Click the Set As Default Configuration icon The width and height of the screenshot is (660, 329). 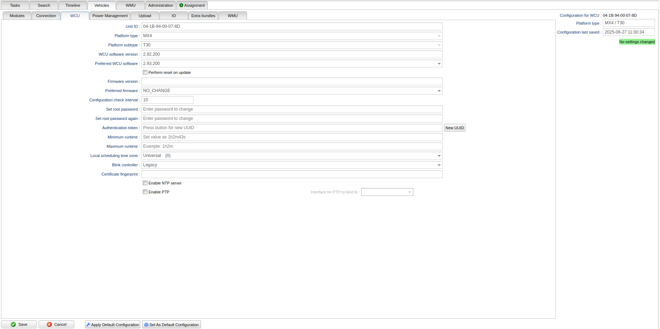(x=146, y=325)
